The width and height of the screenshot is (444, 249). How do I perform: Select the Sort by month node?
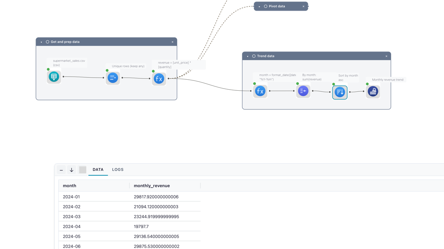click(x=340, y=92)
